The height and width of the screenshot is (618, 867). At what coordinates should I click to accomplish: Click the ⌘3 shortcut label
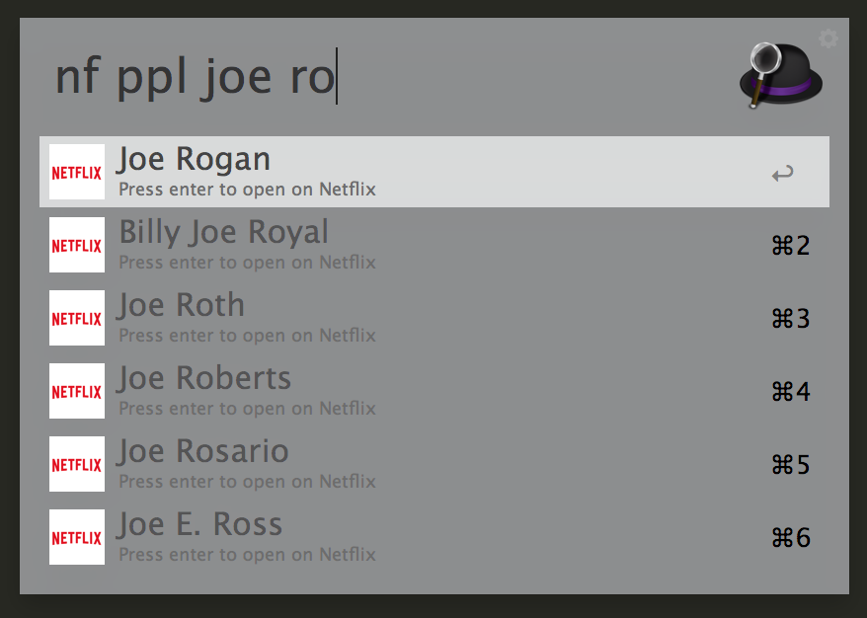pos(790,319)
